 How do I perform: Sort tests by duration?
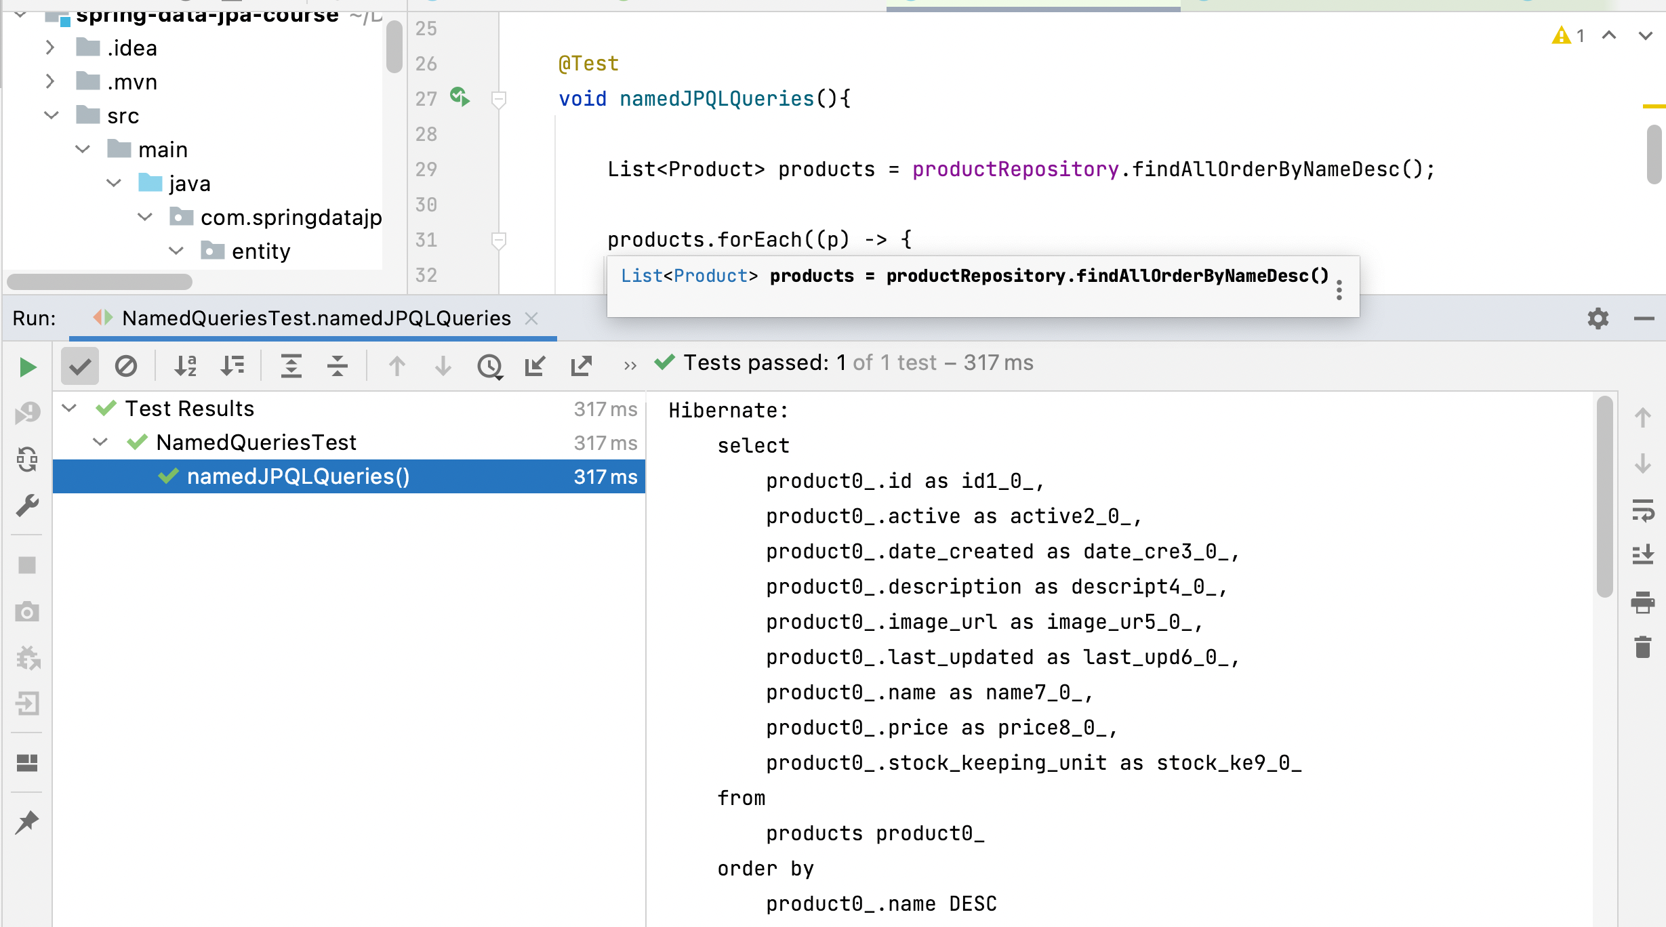232,367
